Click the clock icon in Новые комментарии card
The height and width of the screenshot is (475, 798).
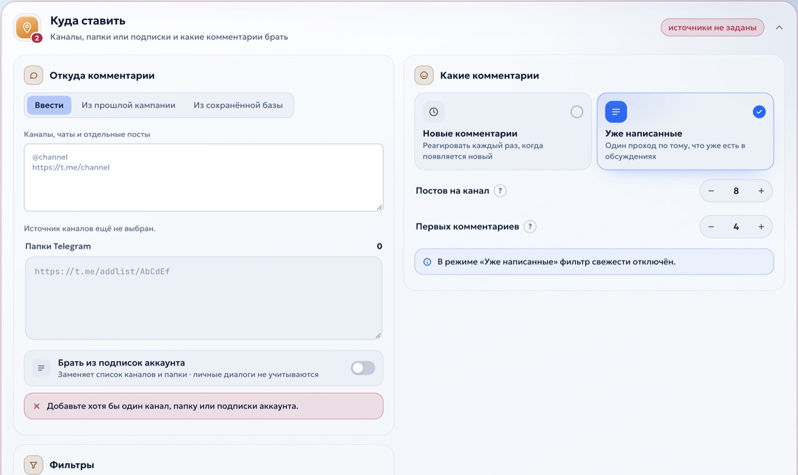434,112
